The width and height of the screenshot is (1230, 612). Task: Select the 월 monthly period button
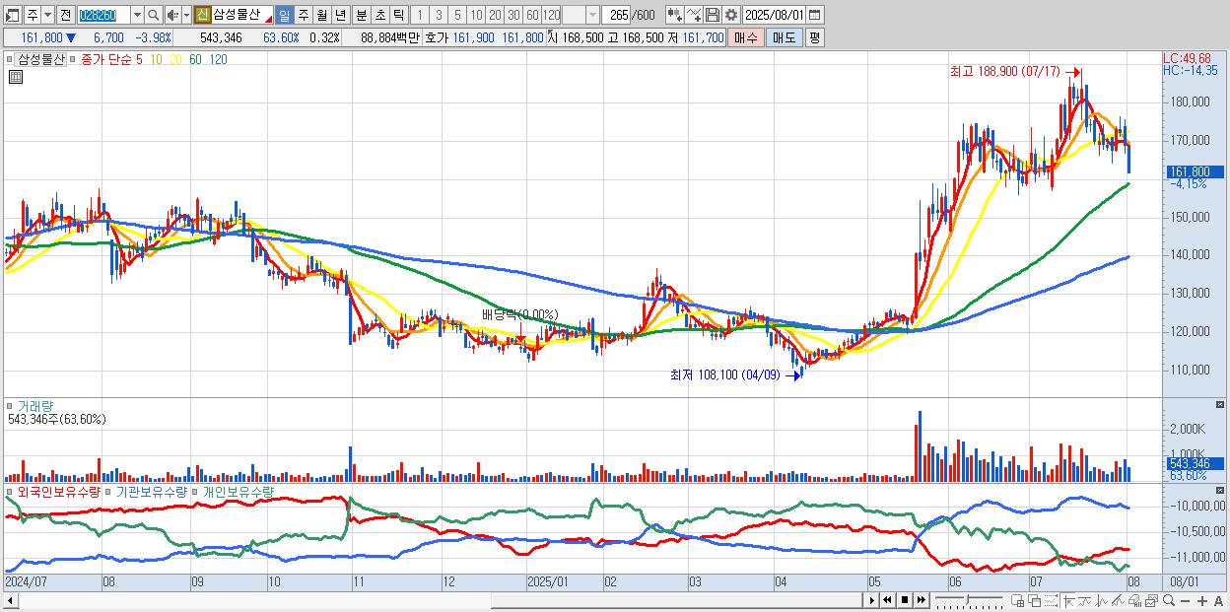pos(321,15)
